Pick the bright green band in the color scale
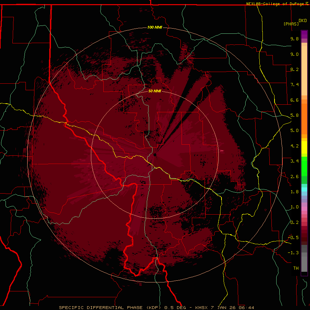This screenshot has height=310, width=310. coord(304,166)
